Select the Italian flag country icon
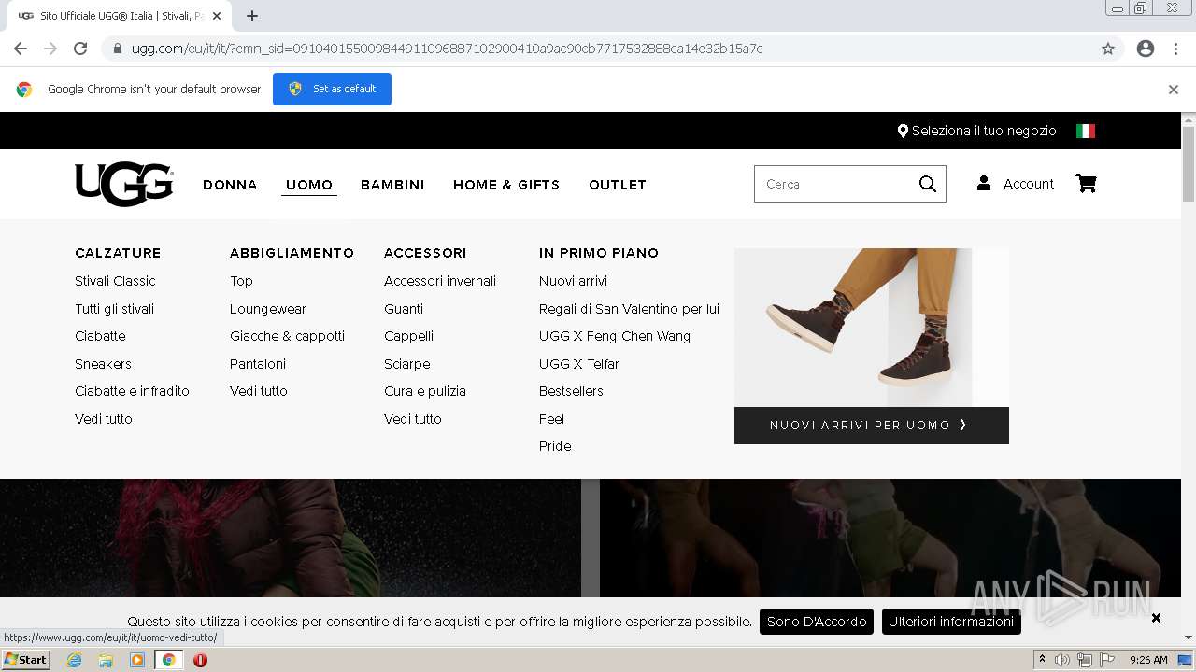The width and height of the screenshot is (1196, 672). click(1086, 131)
